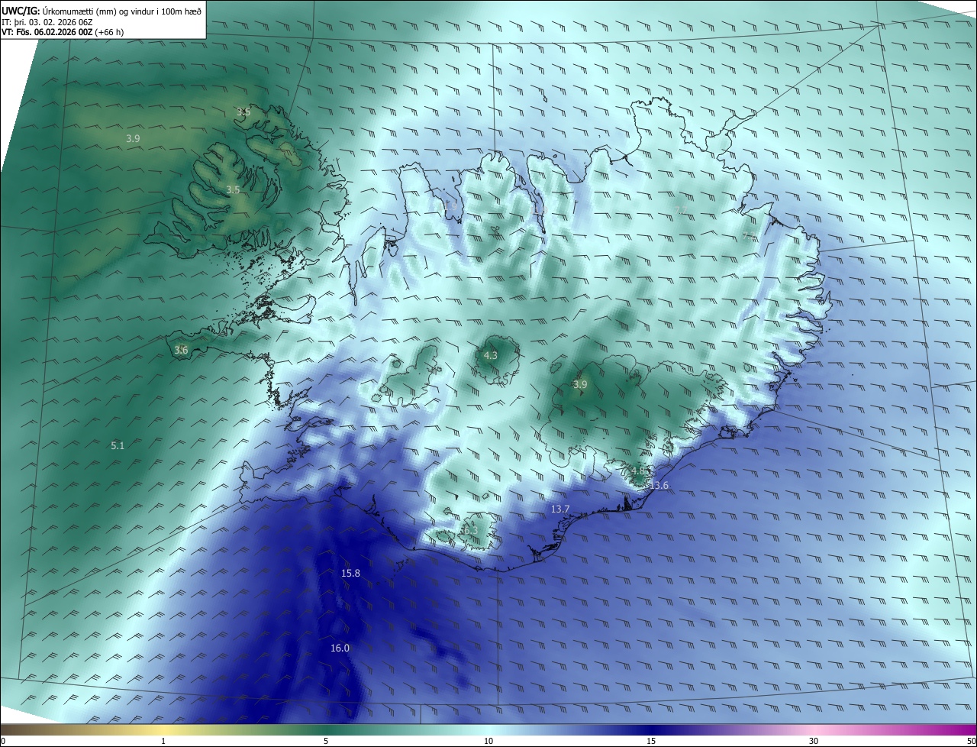The height and width of the screenshot is (747, 977).
Task: Click the 1 tick label on the color scale
Action: click(164, 741)
